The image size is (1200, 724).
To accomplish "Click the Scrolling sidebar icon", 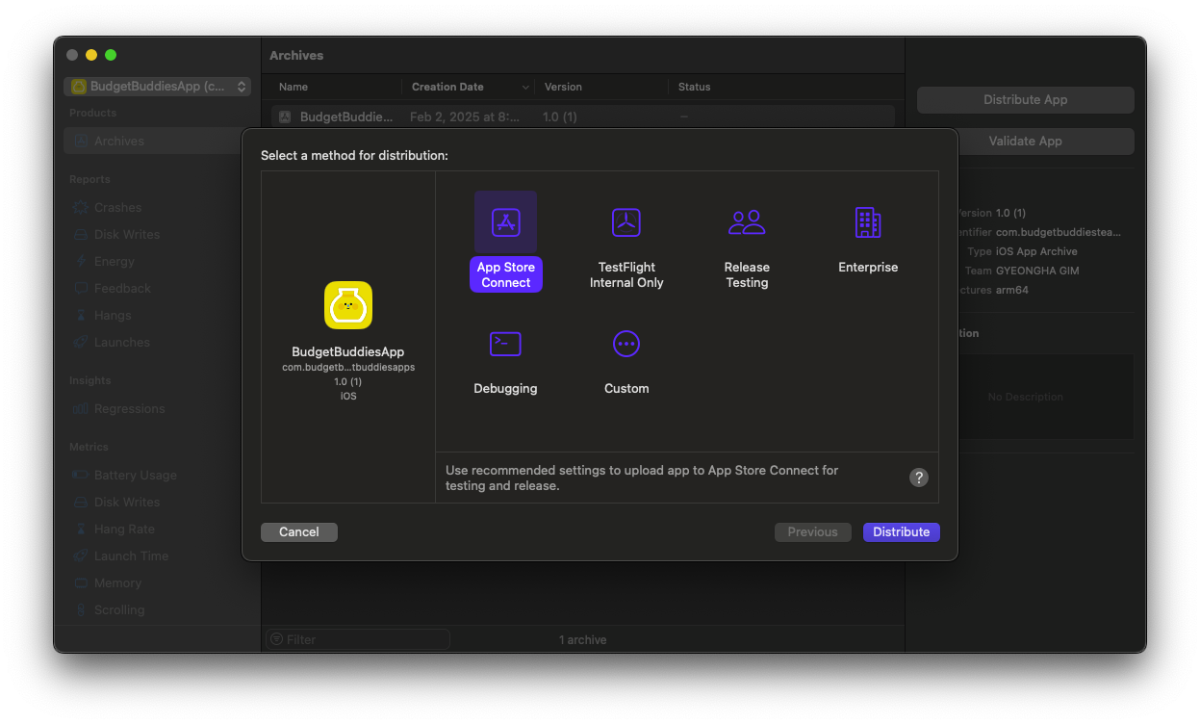I will (81, 610).
